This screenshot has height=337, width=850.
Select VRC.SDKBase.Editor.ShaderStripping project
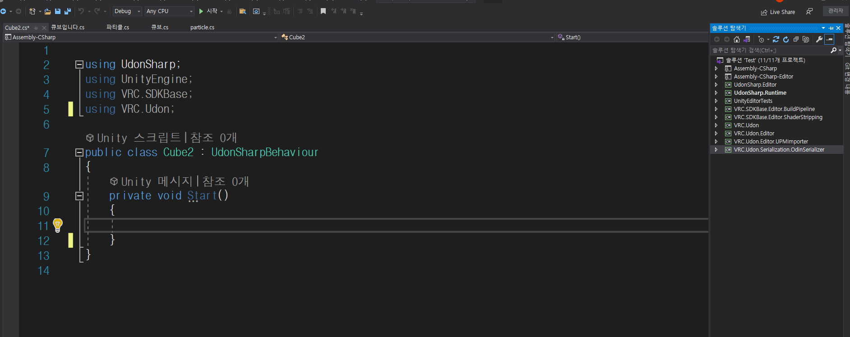[778, 117]
